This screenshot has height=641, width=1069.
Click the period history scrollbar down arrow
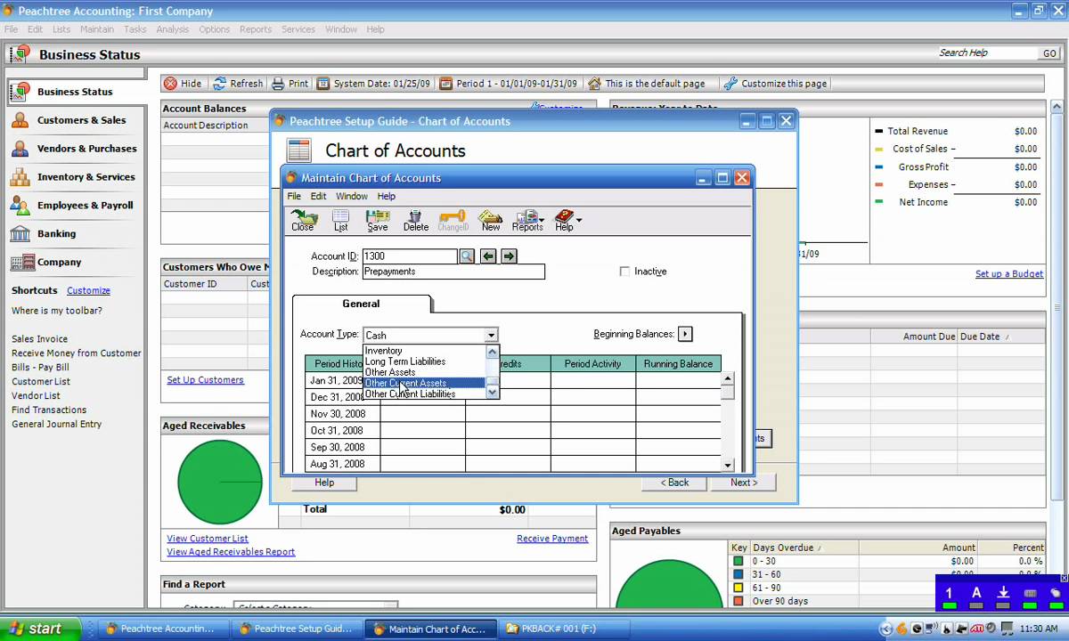pyautogui.click(x=728, y=466)
